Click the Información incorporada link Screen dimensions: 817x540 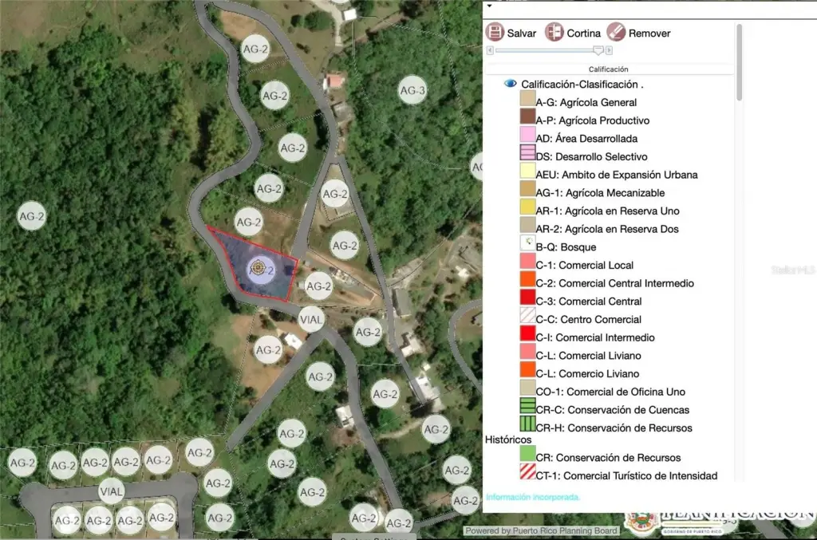(533, 497)
